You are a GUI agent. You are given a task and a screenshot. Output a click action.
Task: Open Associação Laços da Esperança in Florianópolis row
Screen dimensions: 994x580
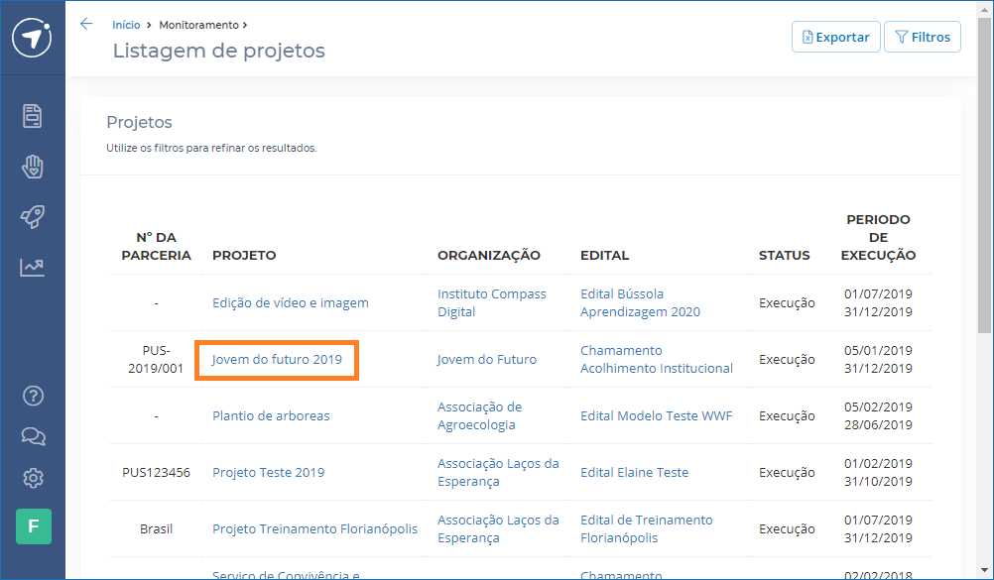point(498,528)
